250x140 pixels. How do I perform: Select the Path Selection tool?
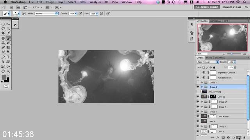(x=3, y=62)
